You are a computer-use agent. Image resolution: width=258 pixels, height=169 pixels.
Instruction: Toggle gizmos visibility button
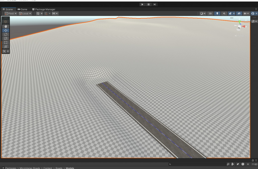point(253,14)
